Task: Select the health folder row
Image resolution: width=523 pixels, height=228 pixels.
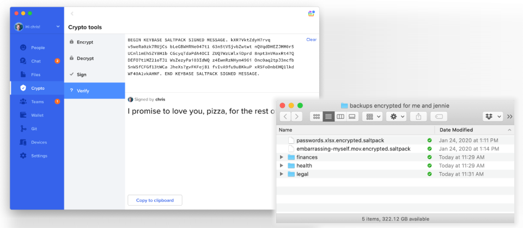Action: [x=396, y=166]
